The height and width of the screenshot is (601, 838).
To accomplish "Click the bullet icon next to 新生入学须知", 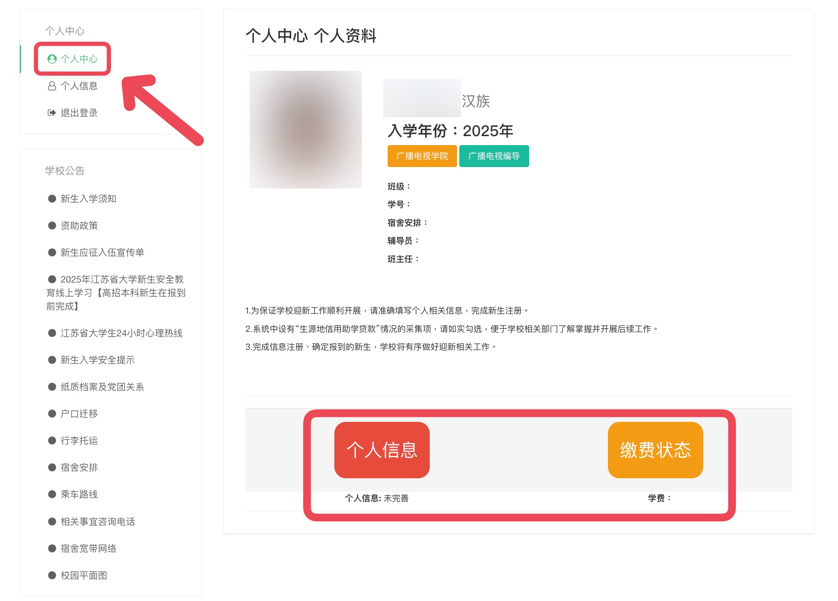I will (52, 199).
